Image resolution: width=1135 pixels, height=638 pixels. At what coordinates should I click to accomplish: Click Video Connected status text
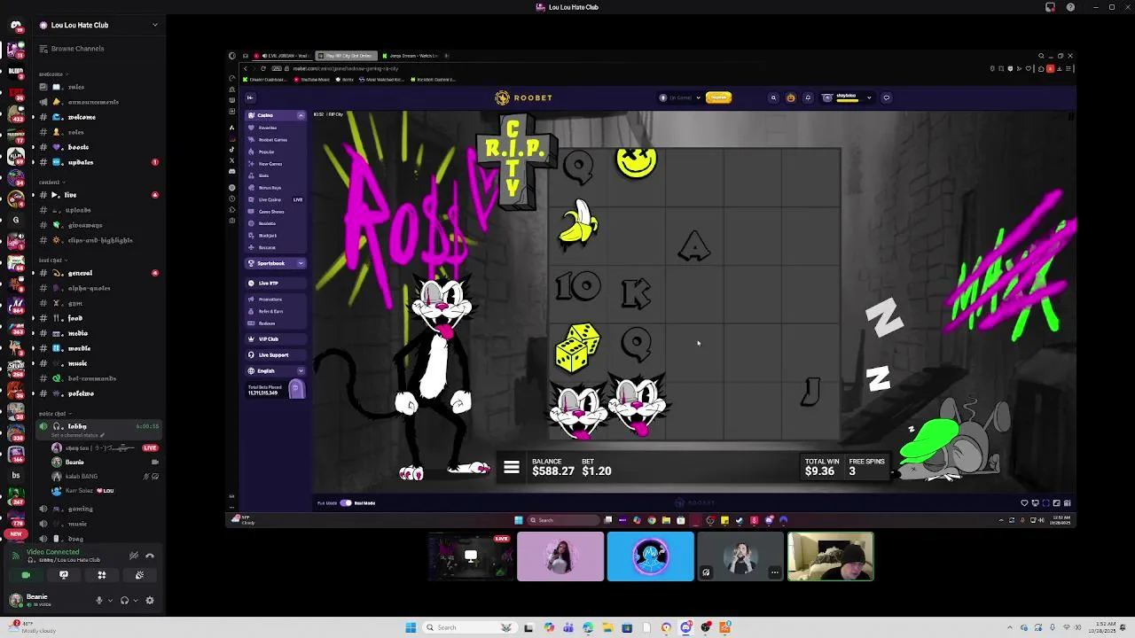click(52, 552)
